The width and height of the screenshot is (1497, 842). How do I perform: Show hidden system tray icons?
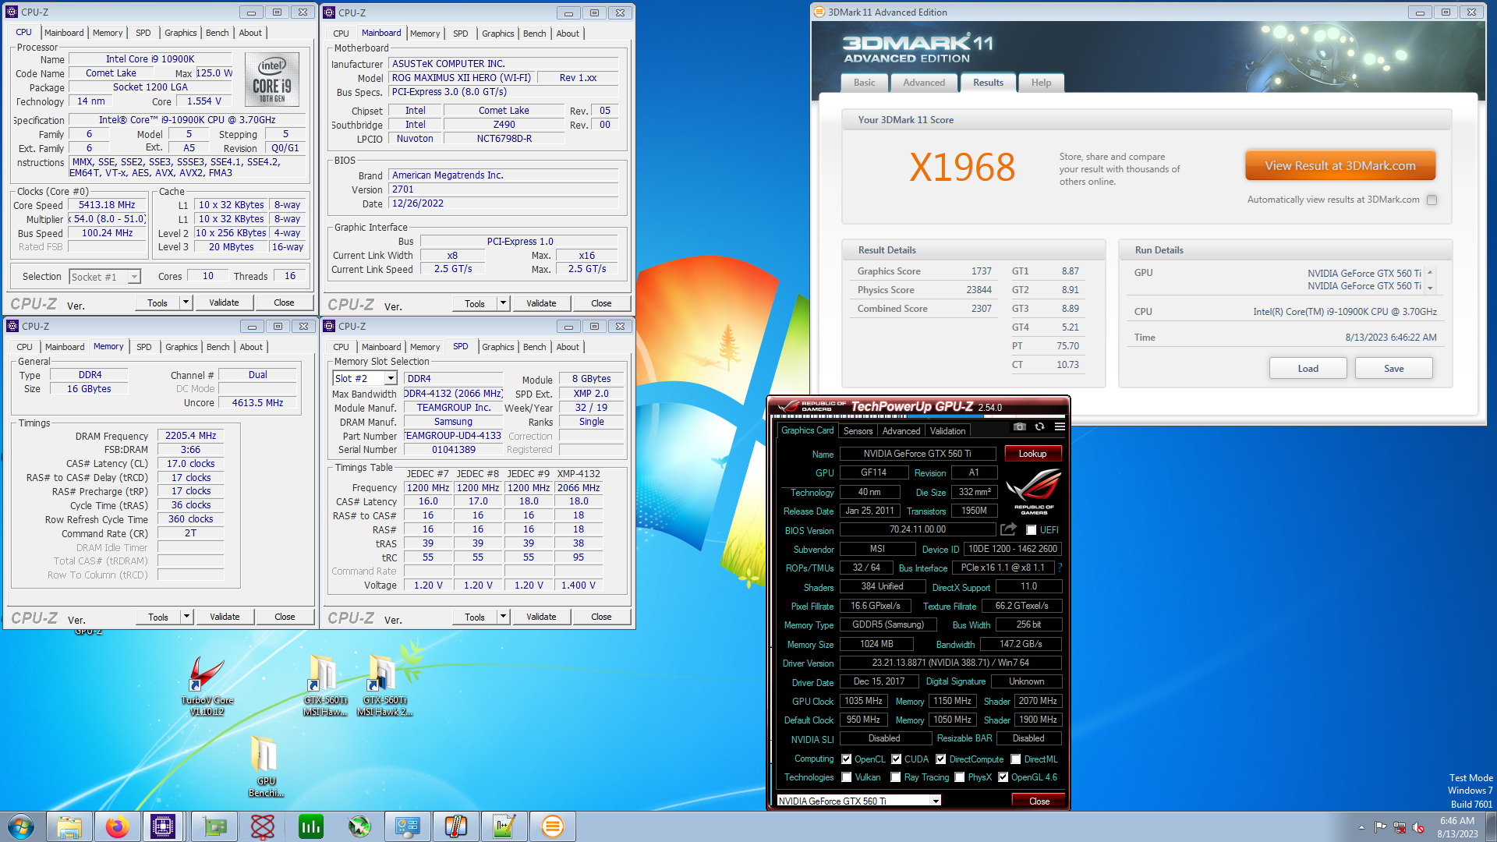1362,827
